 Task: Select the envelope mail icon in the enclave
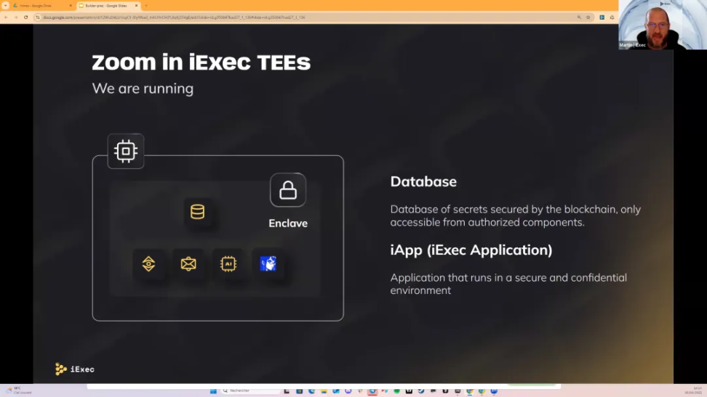[188, 264]
